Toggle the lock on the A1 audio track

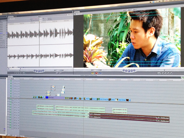pyautogui.click(x=17, y=100)
